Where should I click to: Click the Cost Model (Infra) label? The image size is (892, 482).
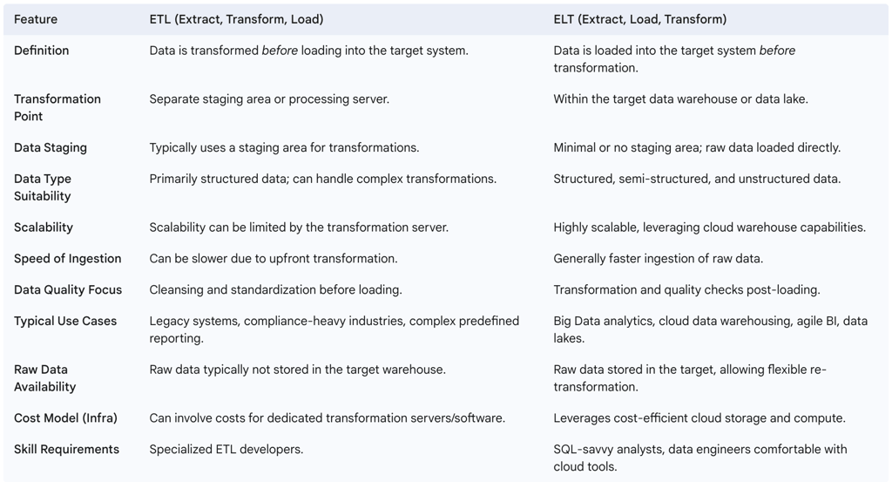point(66,418)
